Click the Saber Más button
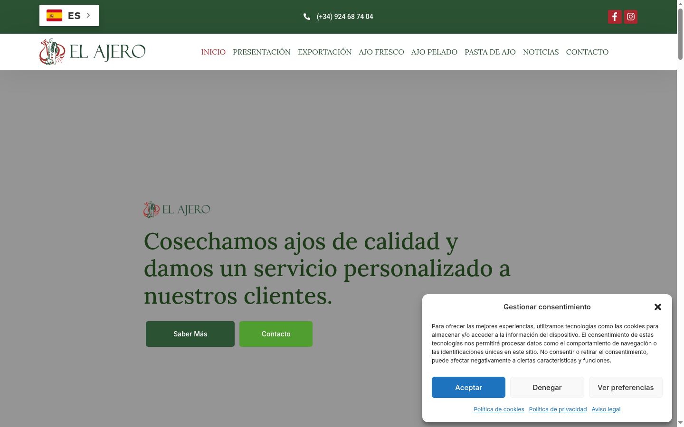Viewport: 684px width, 427px height. (190, 334)
